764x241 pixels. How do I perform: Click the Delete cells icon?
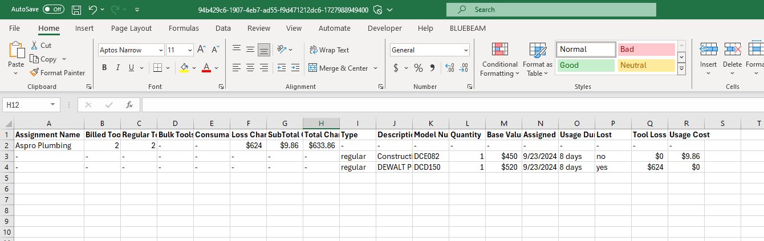point(732,50)
